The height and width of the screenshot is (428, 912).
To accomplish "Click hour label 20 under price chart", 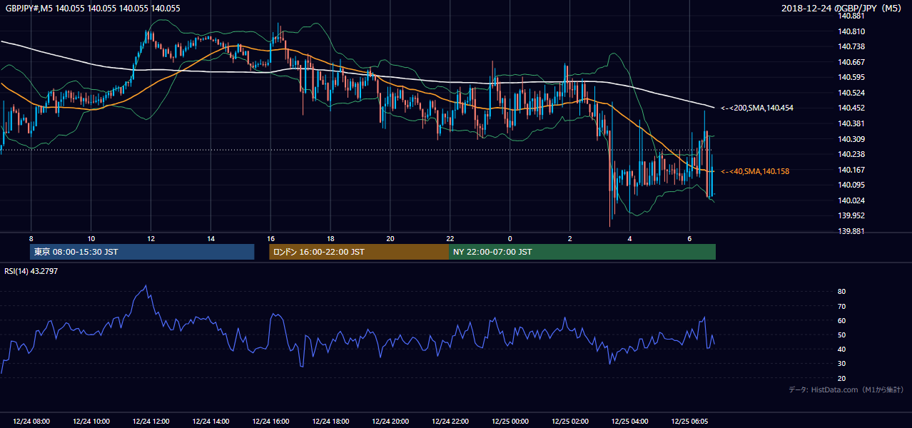I will coord(390,238).
